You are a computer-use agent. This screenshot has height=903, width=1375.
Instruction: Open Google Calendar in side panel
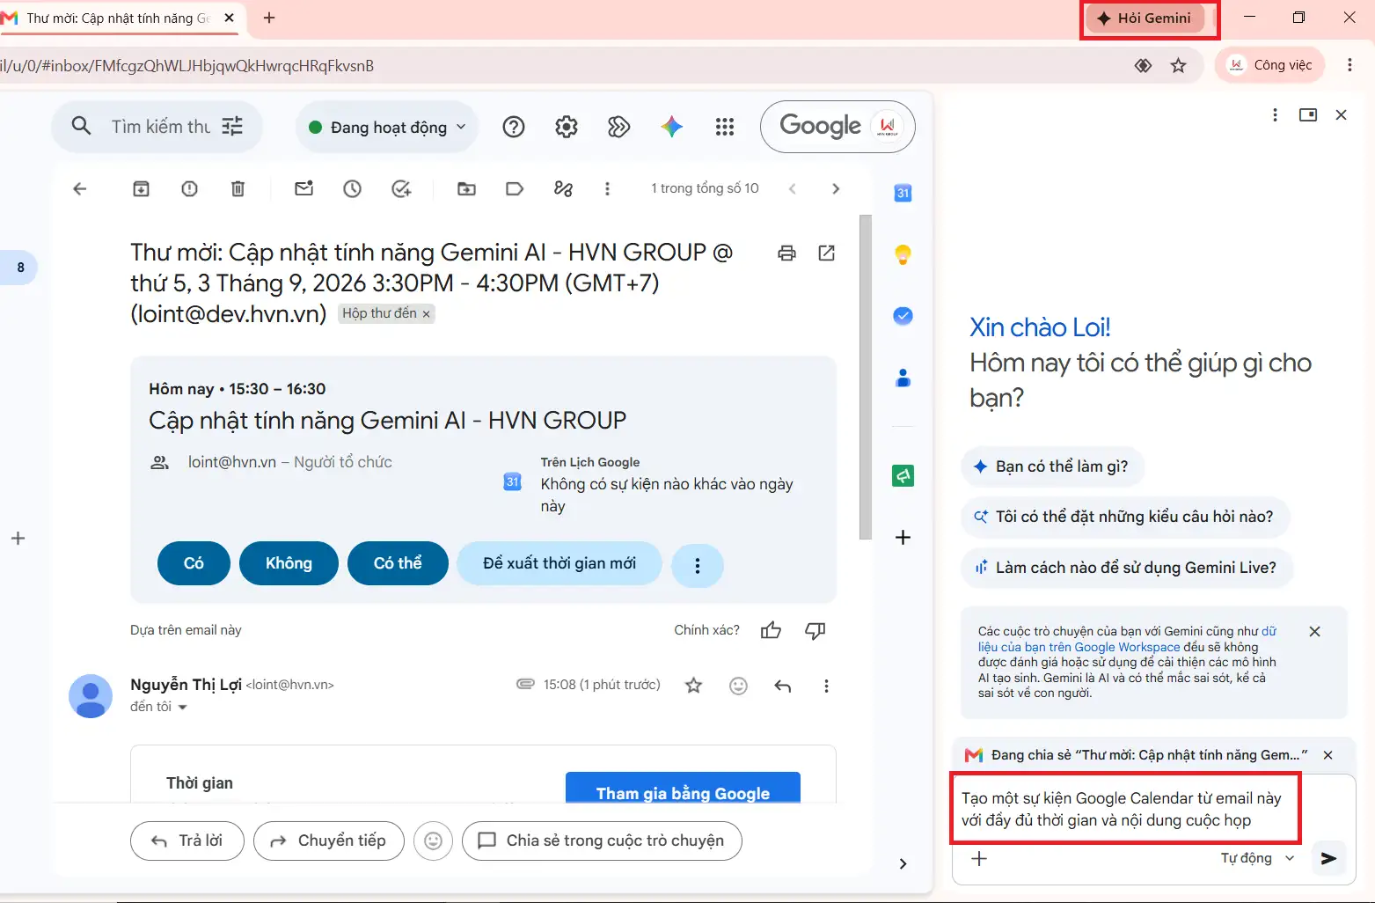(x=903, y=193)
